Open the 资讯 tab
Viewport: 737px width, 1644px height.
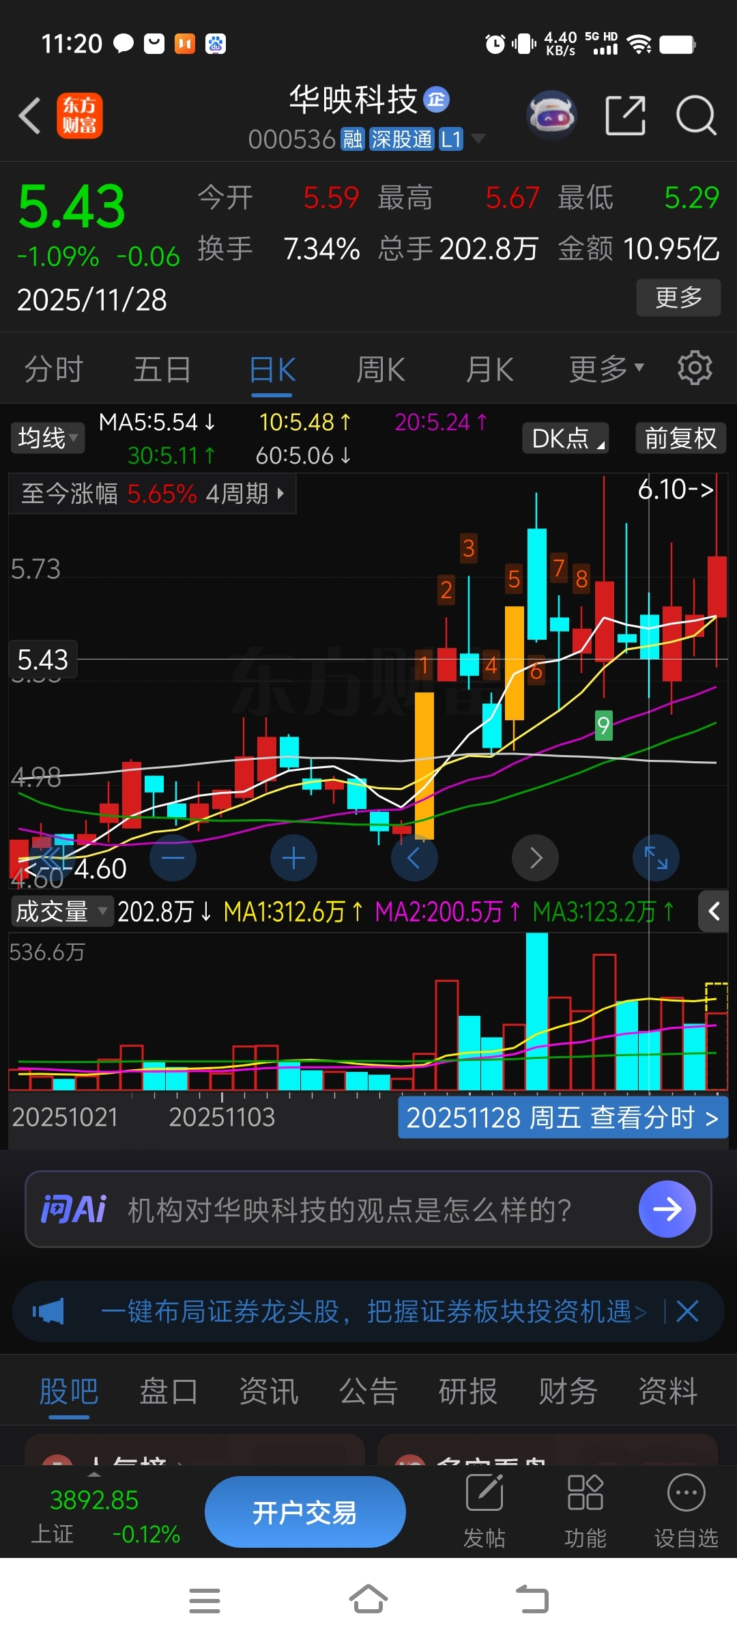[269, 1391]
